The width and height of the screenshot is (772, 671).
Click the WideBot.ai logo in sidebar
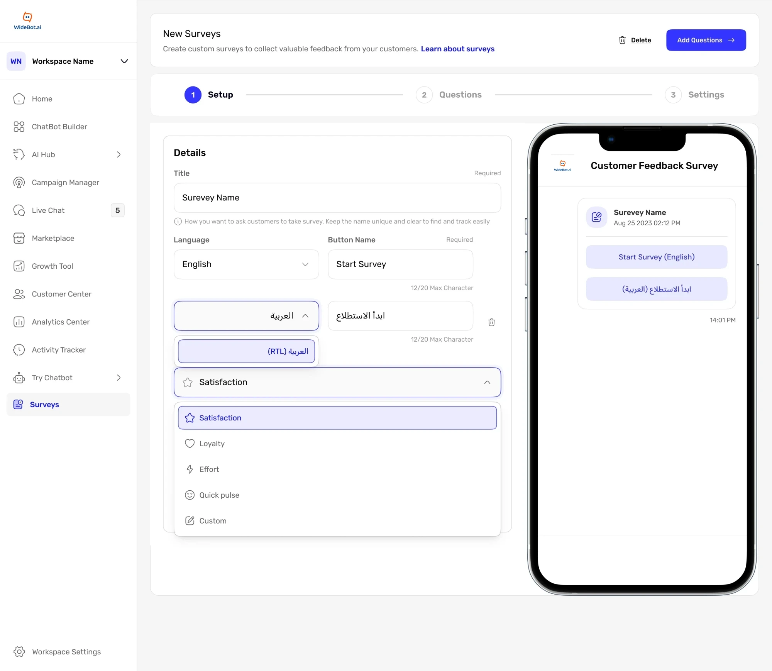coord(27,21)
